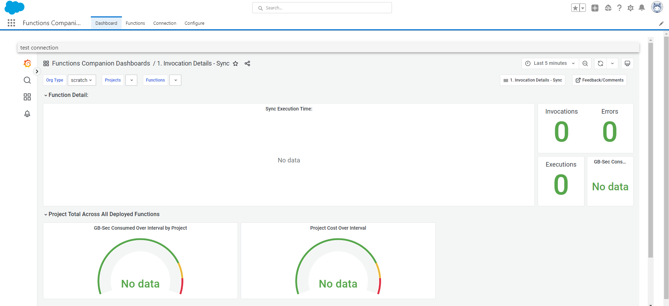Click the Global Actions plus icon
The width and height of the screenshot is (669, 306).
coord(595,8)
